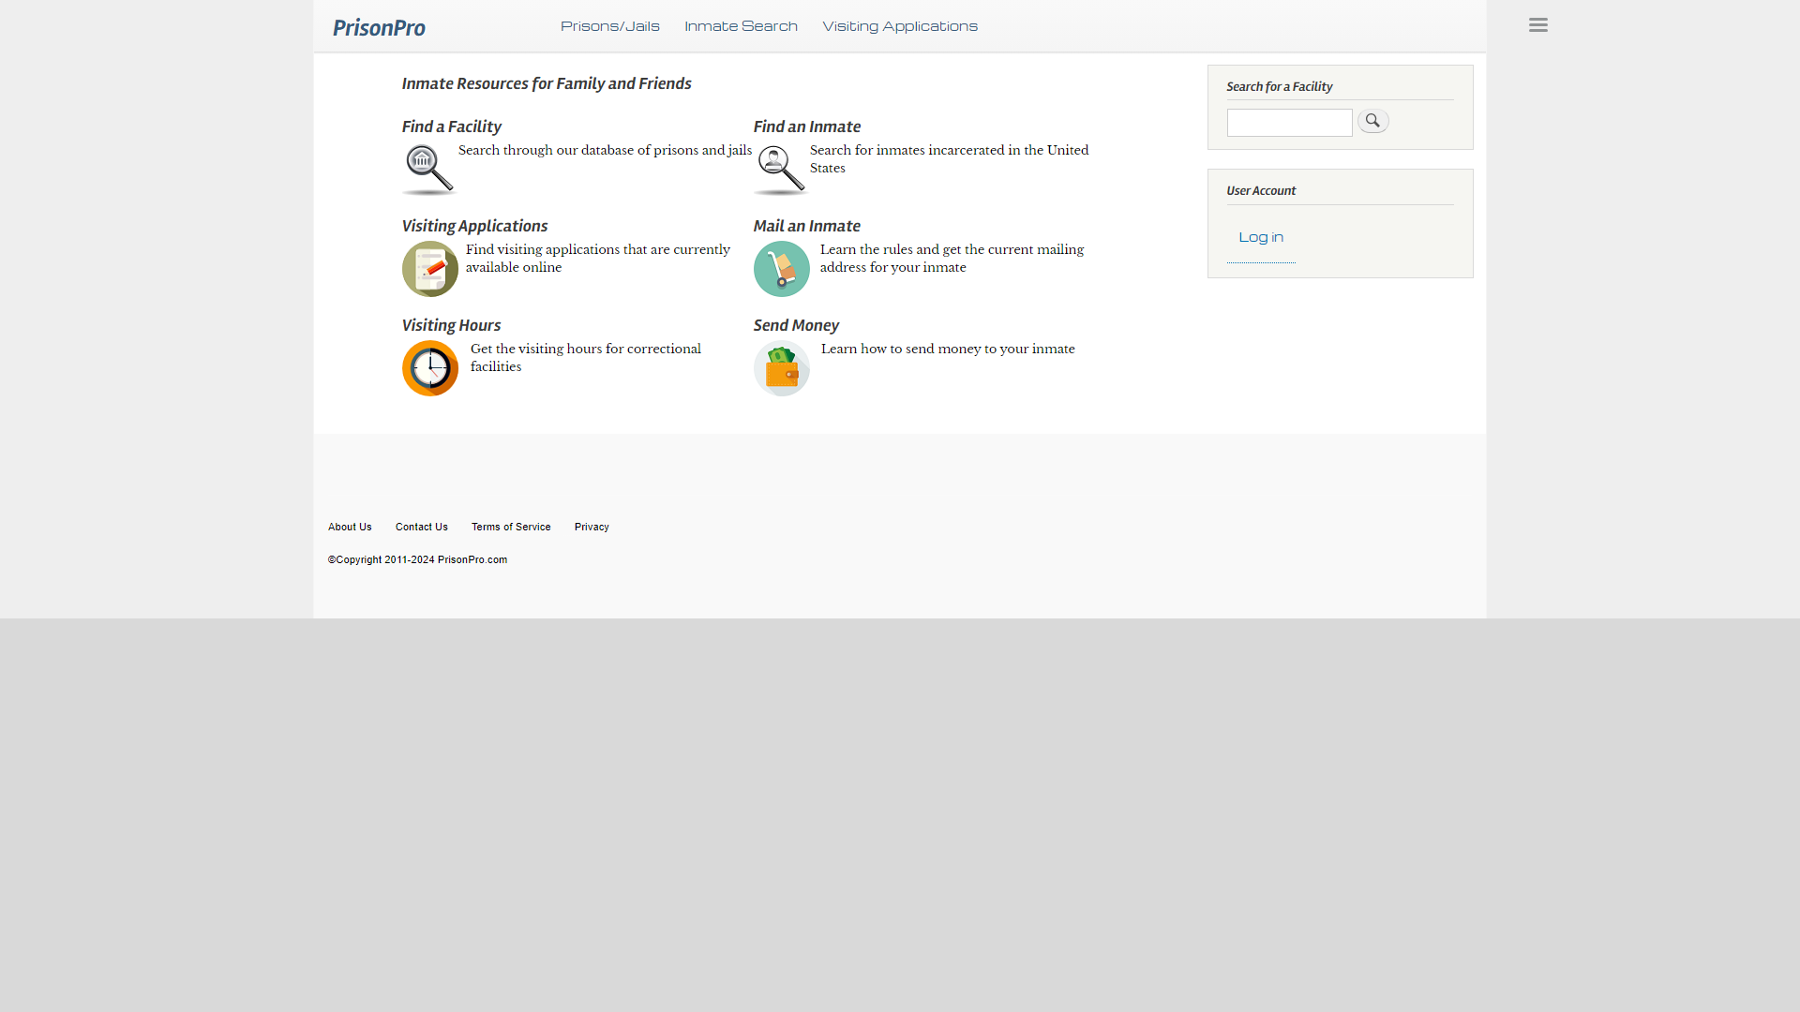
Task: Click "Search through our database of prisons and jails"
Action: point(605,150)
